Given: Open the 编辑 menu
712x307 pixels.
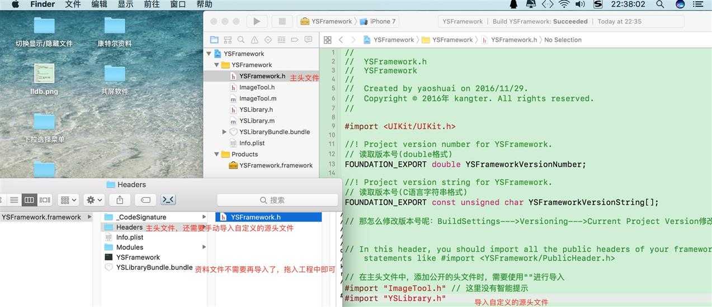Looking at the screenshot, I should coord(99,4).
